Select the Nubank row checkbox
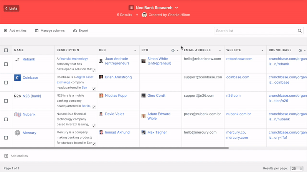 pyautogui.click(x=6, y=119)
